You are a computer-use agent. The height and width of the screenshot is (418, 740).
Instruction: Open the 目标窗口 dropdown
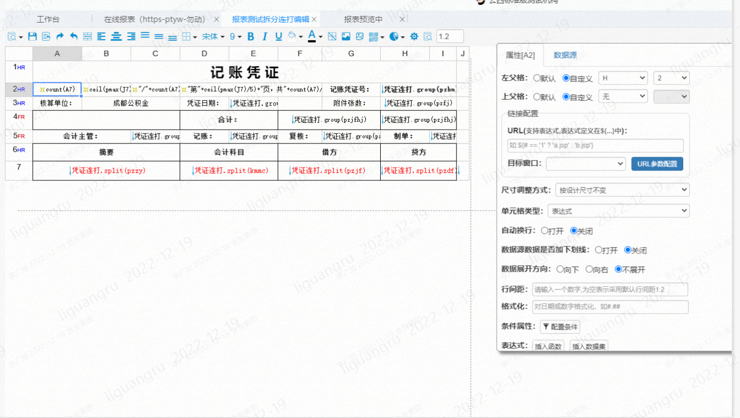585,164
